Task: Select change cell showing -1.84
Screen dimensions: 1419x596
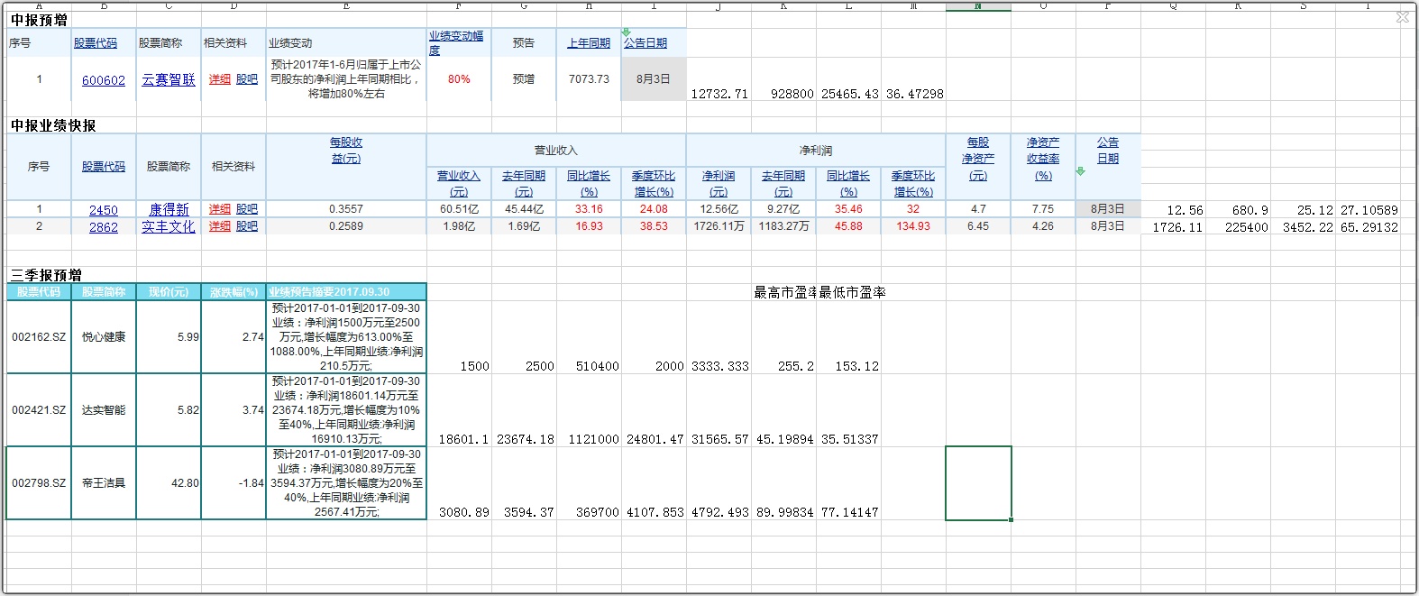Action: [233, 483]
